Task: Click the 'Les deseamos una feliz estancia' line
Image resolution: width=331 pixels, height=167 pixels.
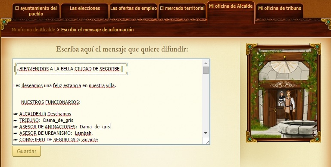Action: [65, 85]
